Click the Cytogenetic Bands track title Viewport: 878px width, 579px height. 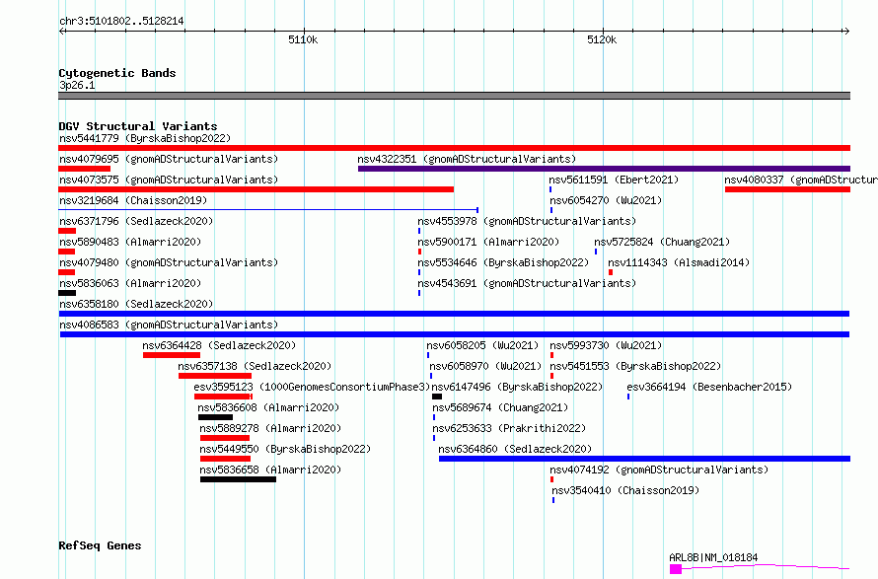click(117, 73)
